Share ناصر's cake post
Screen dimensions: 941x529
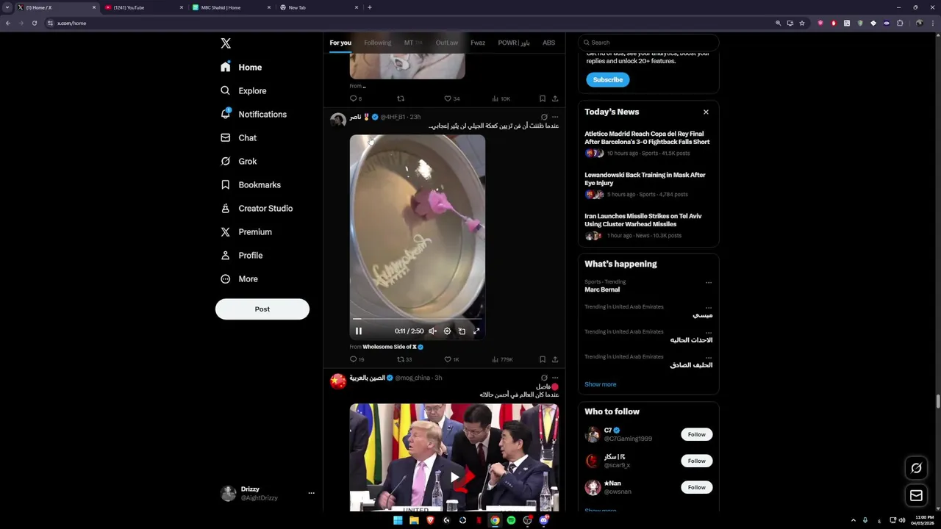[x=555, y=359]
